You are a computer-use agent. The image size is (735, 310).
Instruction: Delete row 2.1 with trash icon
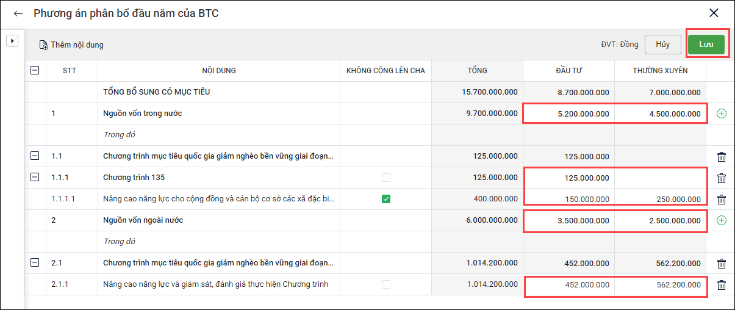point(721,264)
